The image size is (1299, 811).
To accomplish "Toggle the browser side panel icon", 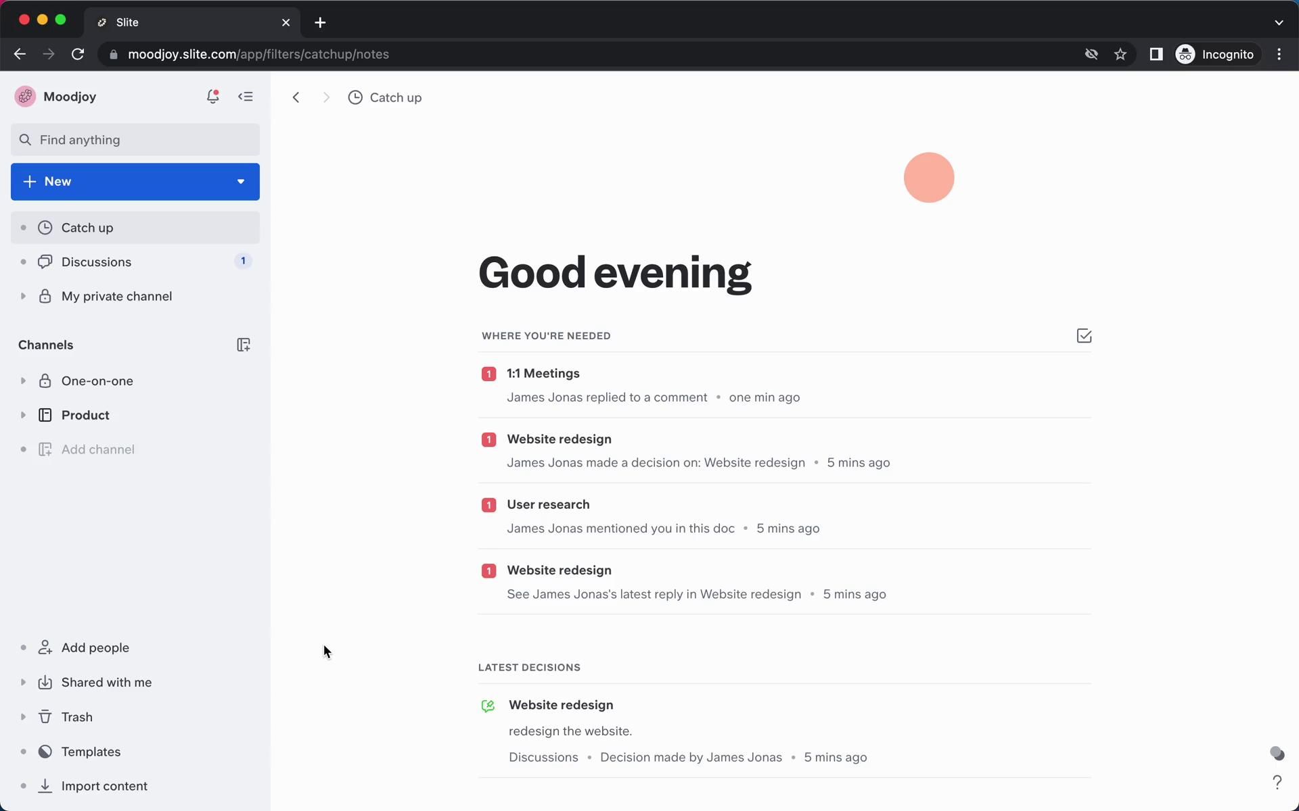I will pyautogui.click(x=1156, y=54).
